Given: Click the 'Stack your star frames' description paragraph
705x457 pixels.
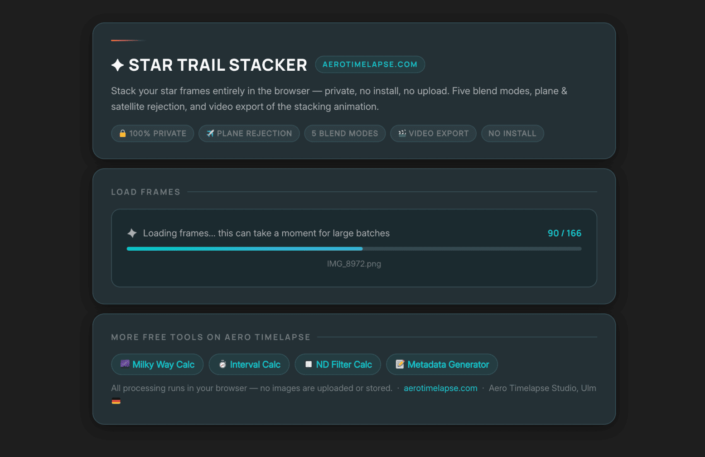Looking at the screenshot, I should click(339, 99).
